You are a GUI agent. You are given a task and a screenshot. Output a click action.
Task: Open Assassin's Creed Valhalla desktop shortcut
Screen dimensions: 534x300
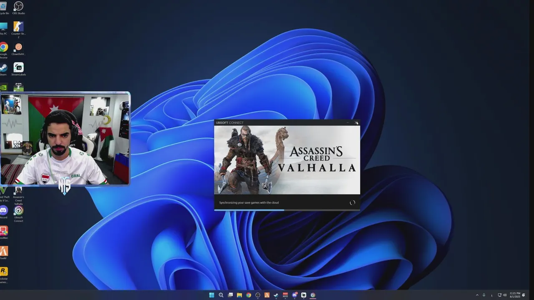pos(18,196)
